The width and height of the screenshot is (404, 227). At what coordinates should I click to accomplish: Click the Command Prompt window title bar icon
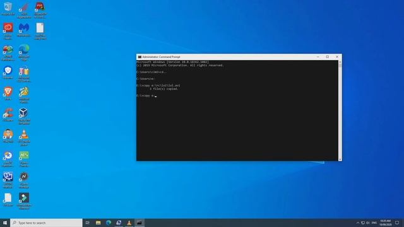coord(140,57)
